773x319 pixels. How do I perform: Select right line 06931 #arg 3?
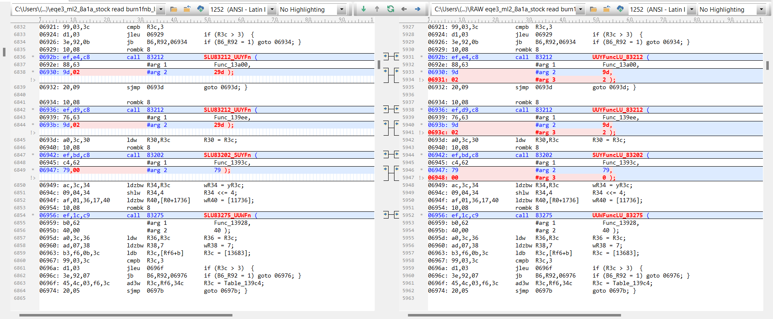[x=546, y=80]
